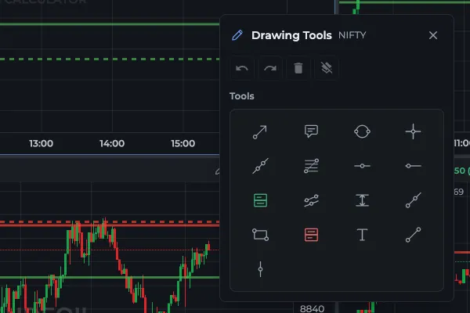Select the circle drawing tool
This screenshot has height=313, width=470.
362,131
